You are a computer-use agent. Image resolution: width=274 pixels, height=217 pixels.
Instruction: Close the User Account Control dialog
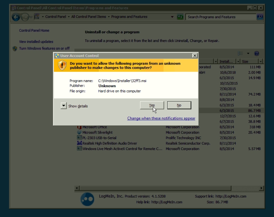(x=195, y=56)
